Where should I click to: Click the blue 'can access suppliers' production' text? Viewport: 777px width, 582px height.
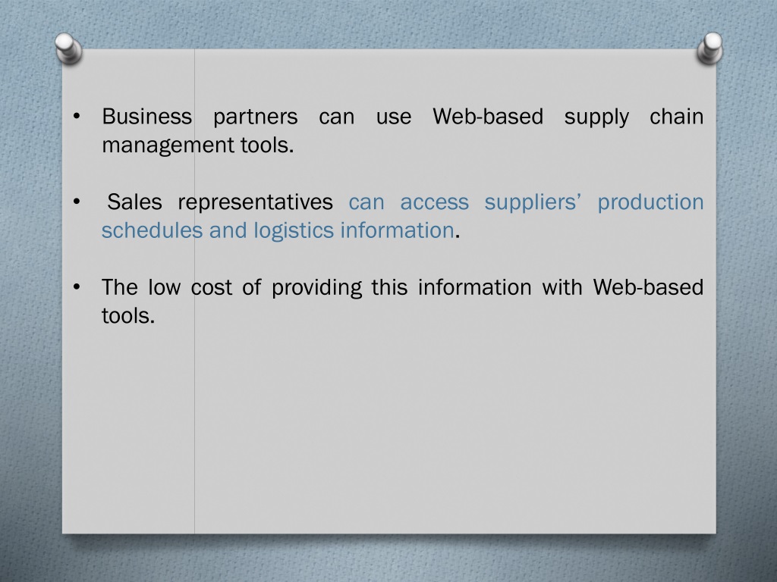526,202
